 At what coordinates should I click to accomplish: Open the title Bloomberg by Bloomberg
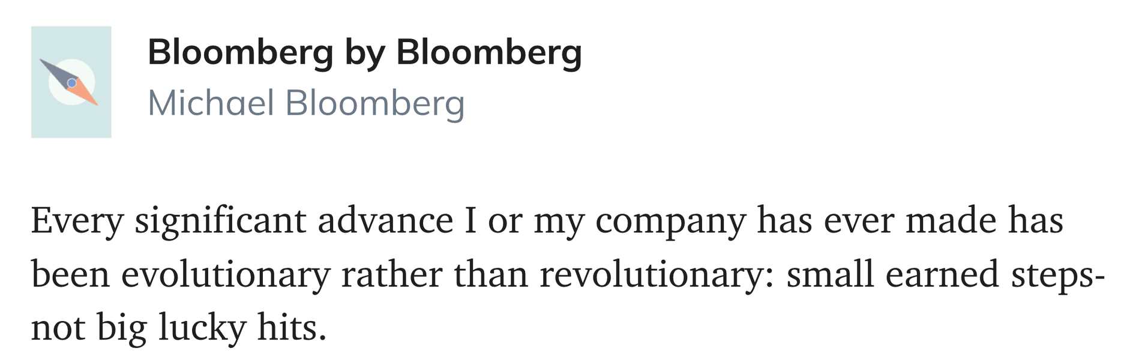coord(365,52)
